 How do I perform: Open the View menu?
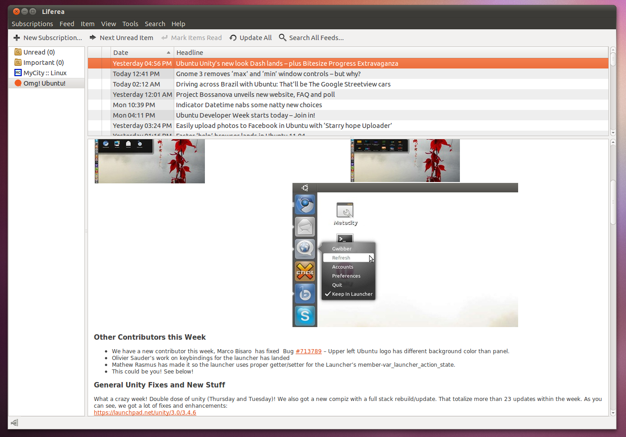[x=108, y=24]
